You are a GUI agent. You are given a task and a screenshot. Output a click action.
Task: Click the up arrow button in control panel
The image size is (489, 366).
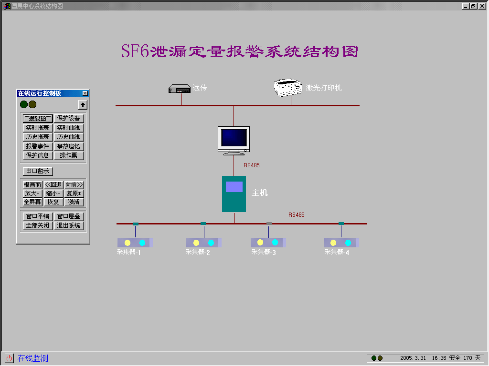[x=83, y=105]
